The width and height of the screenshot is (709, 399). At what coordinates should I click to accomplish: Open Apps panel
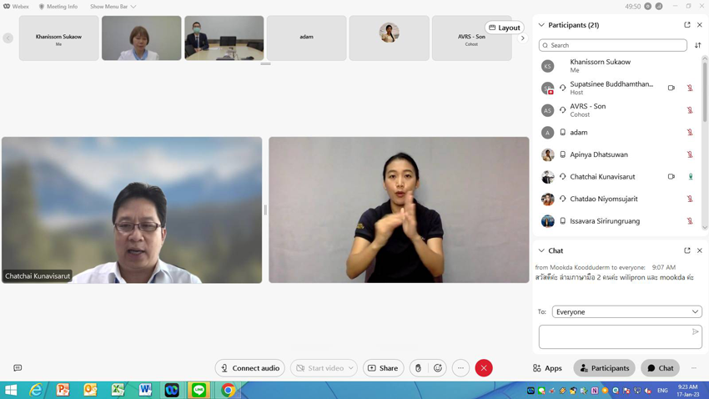click(x=547, y=368)
